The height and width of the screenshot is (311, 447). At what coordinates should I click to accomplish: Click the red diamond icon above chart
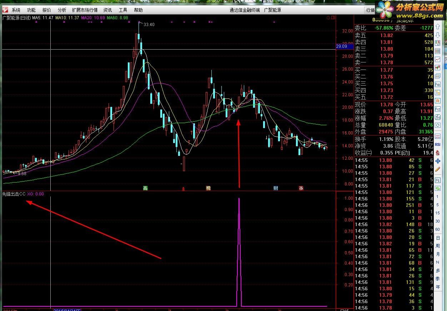(x=328, y=17)
